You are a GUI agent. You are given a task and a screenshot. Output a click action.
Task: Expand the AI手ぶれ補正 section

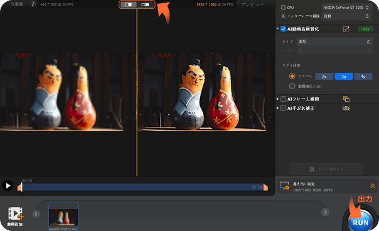[x=277, y=108]
